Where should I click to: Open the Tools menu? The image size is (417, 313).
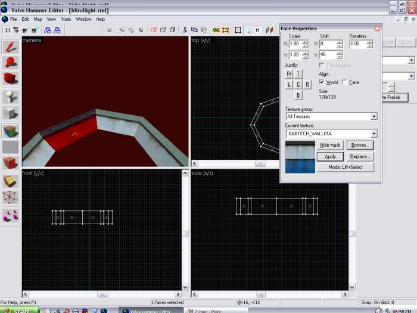(66, 19)
